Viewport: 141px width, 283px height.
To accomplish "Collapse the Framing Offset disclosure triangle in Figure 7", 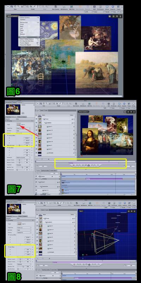I will tap(7, 135).
